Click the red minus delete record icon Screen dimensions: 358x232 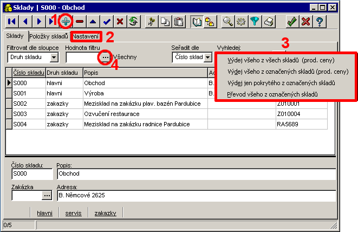point(80,22)
